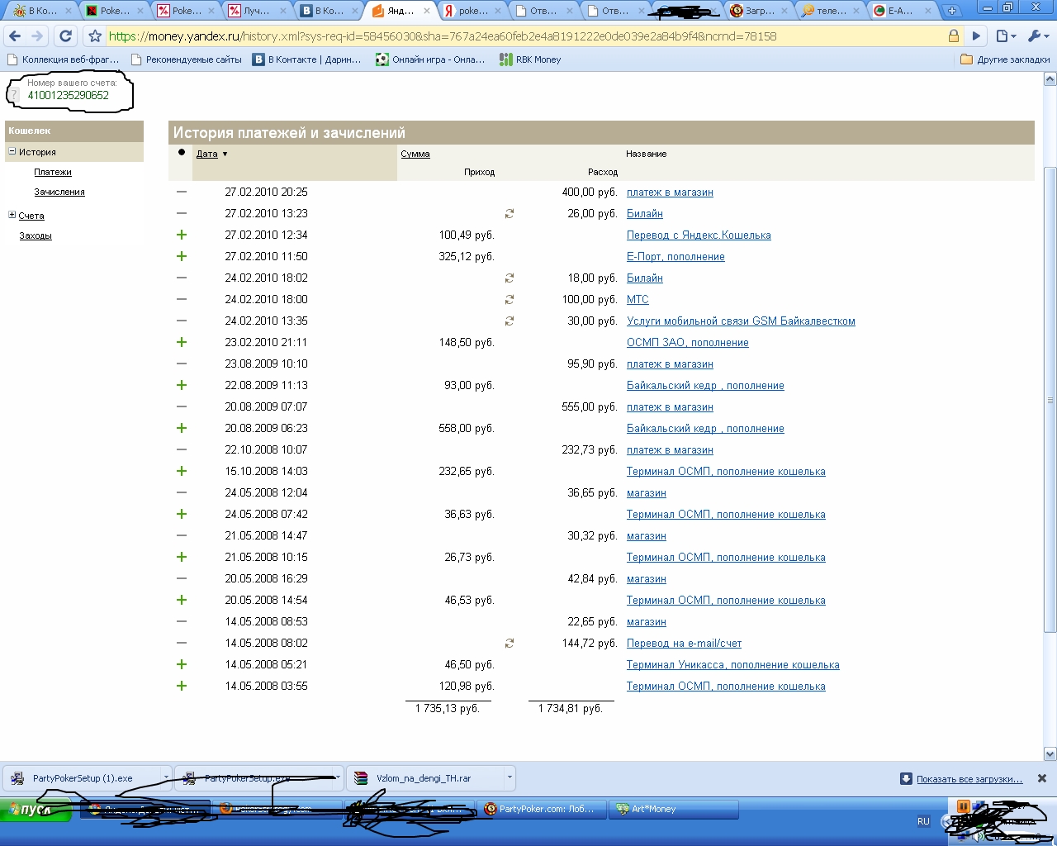Screen dimensions: 1057x846
Task: Switch to the Загр... tab
Action: tap(759, 11)
